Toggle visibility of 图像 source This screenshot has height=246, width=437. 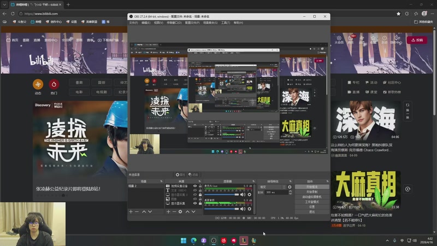pyautogui.click(x=195, y=199)
